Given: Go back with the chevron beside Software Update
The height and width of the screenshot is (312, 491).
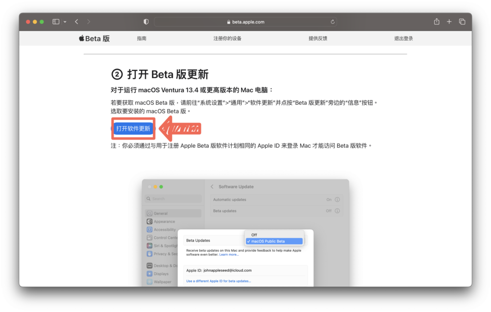Looking at the screenshot, I should coord(212,187).
